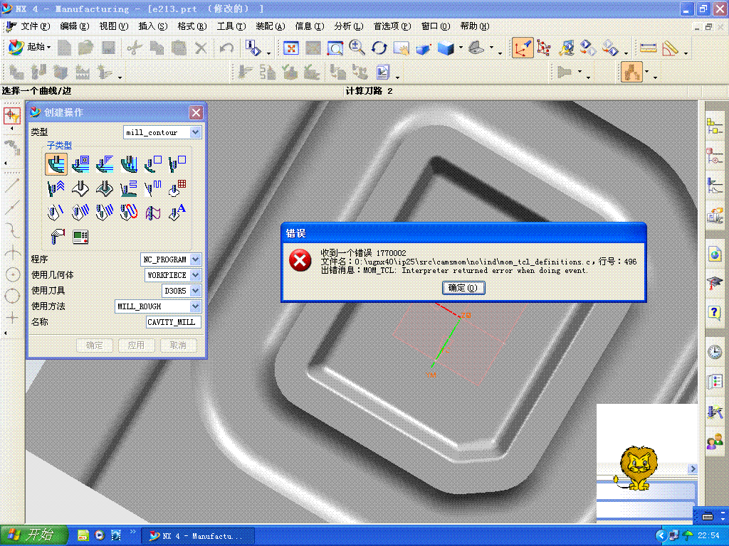Image resolution: width=729 pixels, height=546 pixels.
Task: Click the 名称 CAVITY_MILL input field
Action: coord(174,322)
